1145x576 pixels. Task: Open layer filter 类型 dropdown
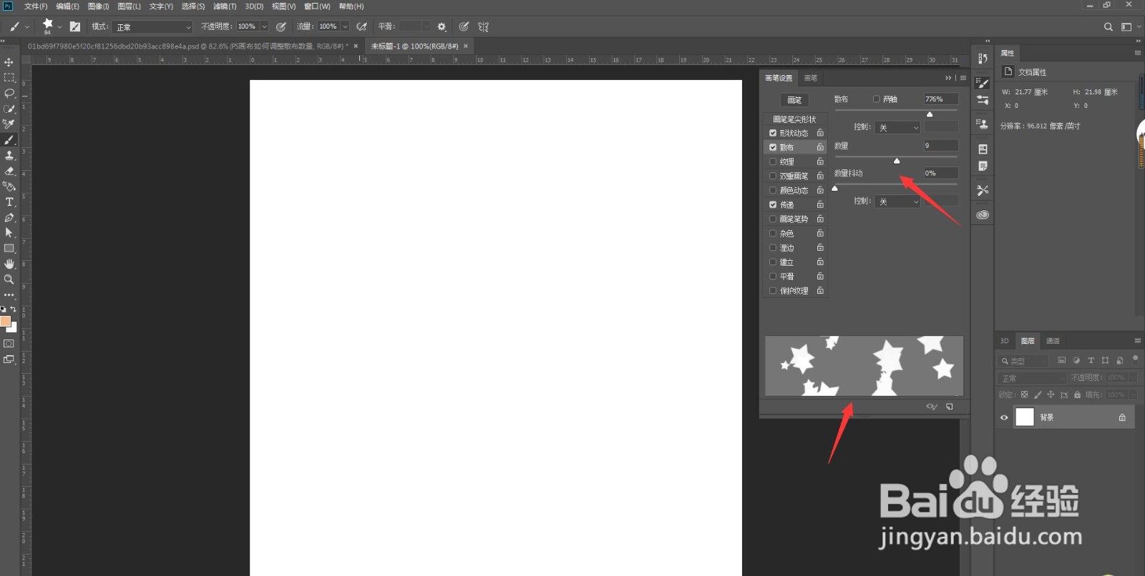pyautogui.click(x=1023, y=361)
